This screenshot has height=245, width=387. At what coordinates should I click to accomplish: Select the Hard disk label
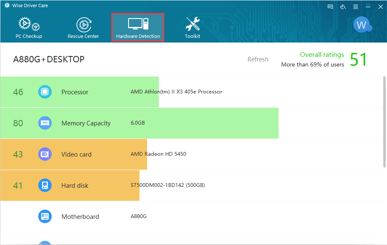(75, 185)
